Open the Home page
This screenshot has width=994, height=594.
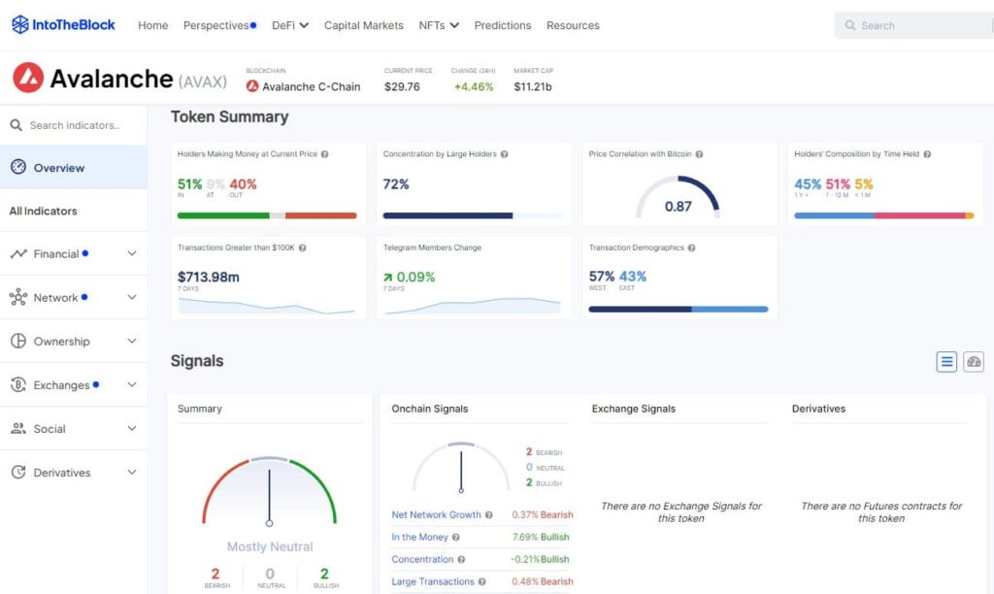[x=152, y=25]
